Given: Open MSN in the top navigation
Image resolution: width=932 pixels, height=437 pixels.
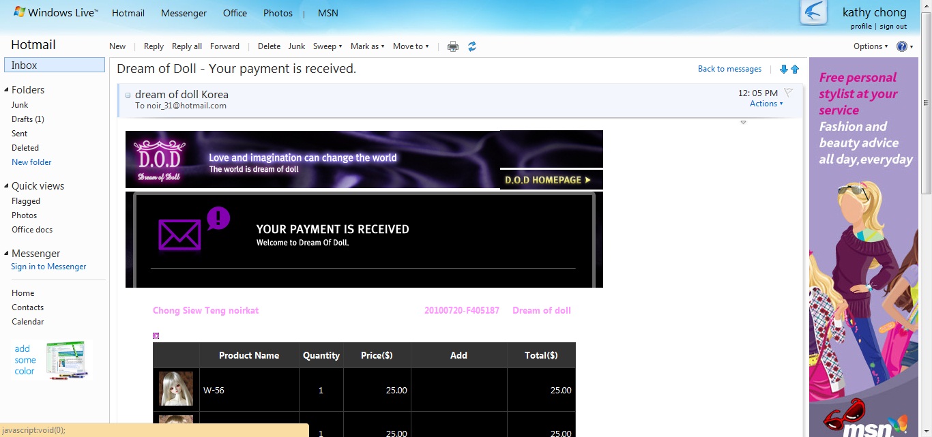Looking at the screenshot, I should (x=327, y=13).
